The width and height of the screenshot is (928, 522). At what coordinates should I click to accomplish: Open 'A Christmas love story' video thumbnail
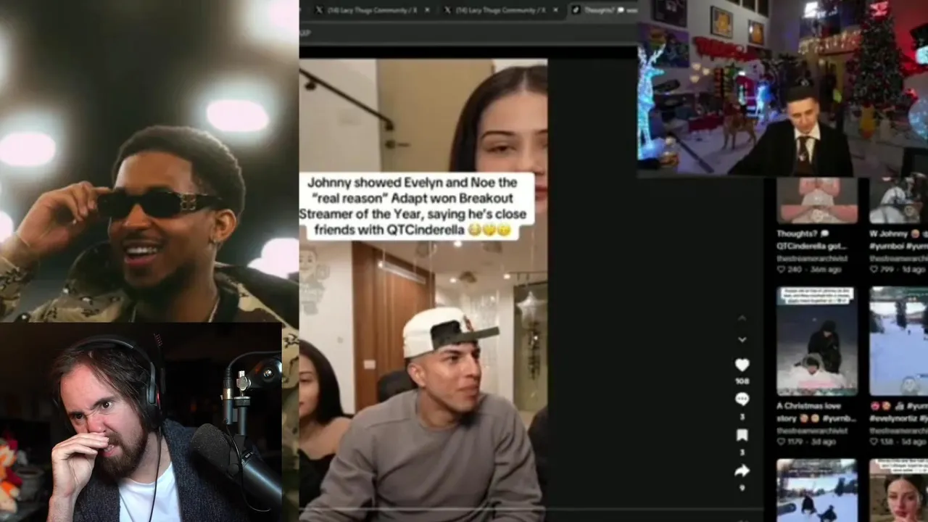817,341
